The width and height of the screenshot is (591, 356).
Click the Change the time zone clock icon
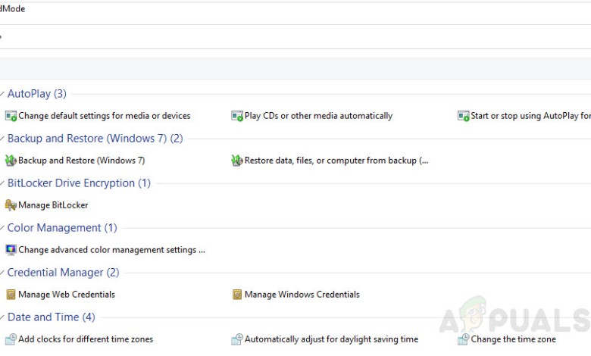click(463, 339)
